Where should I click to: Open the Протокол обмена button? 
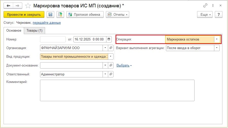click(x=85, y=15)
